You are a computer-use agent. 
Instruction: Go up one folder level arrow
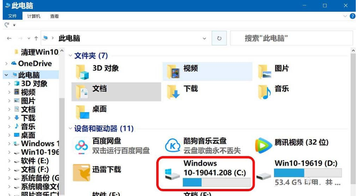point(36,38)
